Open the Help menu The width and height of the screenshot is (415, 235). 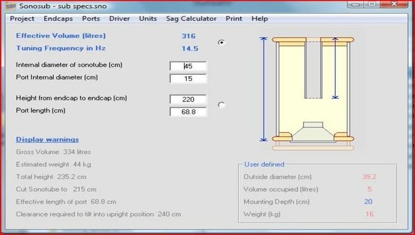(260, 19)
